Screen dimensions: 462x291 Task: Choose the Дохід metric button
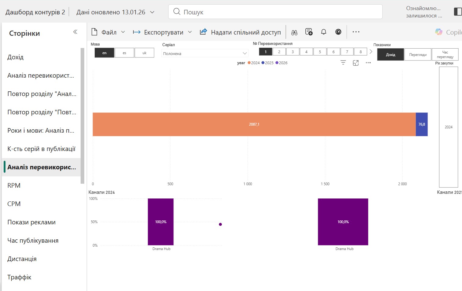click(391, 54)
